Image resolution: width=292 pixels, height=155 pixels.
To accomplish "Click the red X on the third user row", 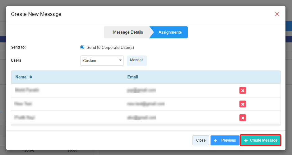I will 243,118.
